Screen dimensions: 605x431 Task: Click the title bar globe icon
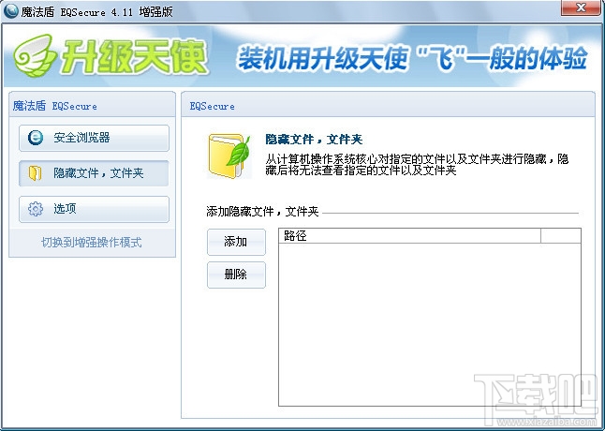(x=10, y=11)
